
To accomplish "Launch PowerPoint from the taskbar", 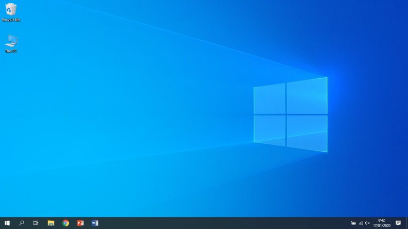I will click(80, 223).
